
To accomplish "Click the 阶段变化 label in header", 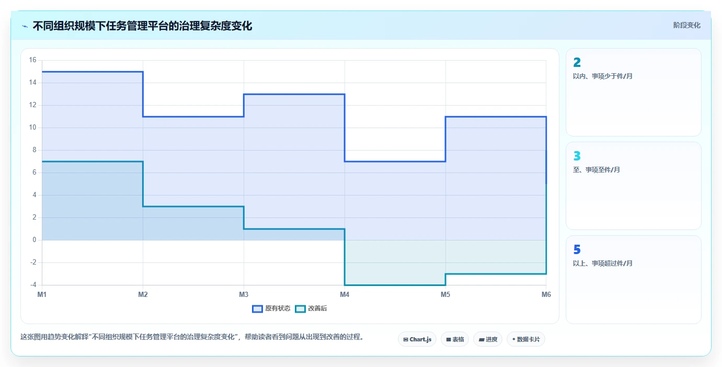I will 686,25.
